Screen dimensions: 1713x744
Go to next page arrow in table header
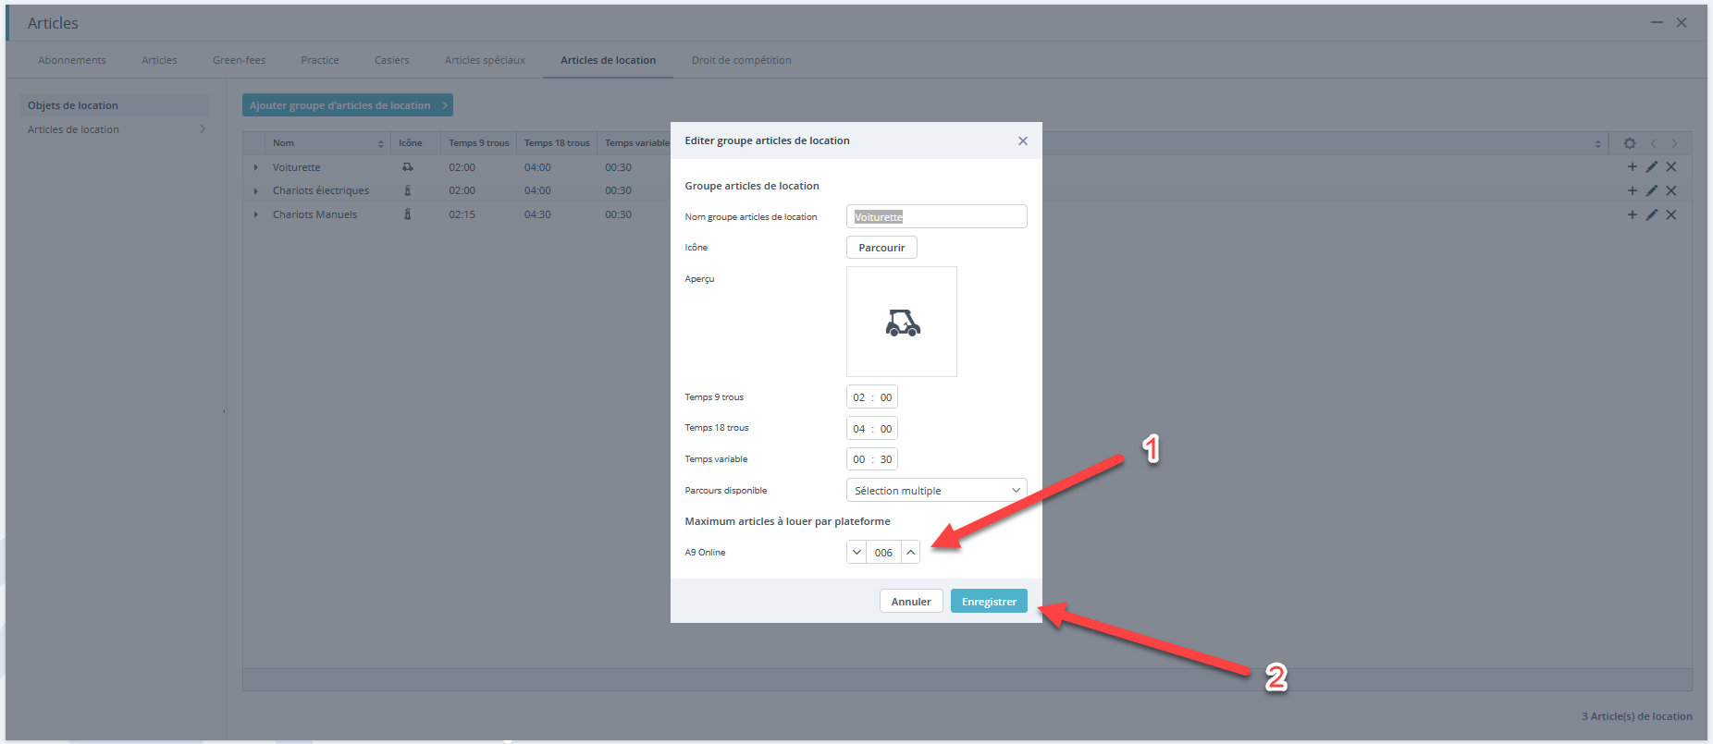point(1674,143)
